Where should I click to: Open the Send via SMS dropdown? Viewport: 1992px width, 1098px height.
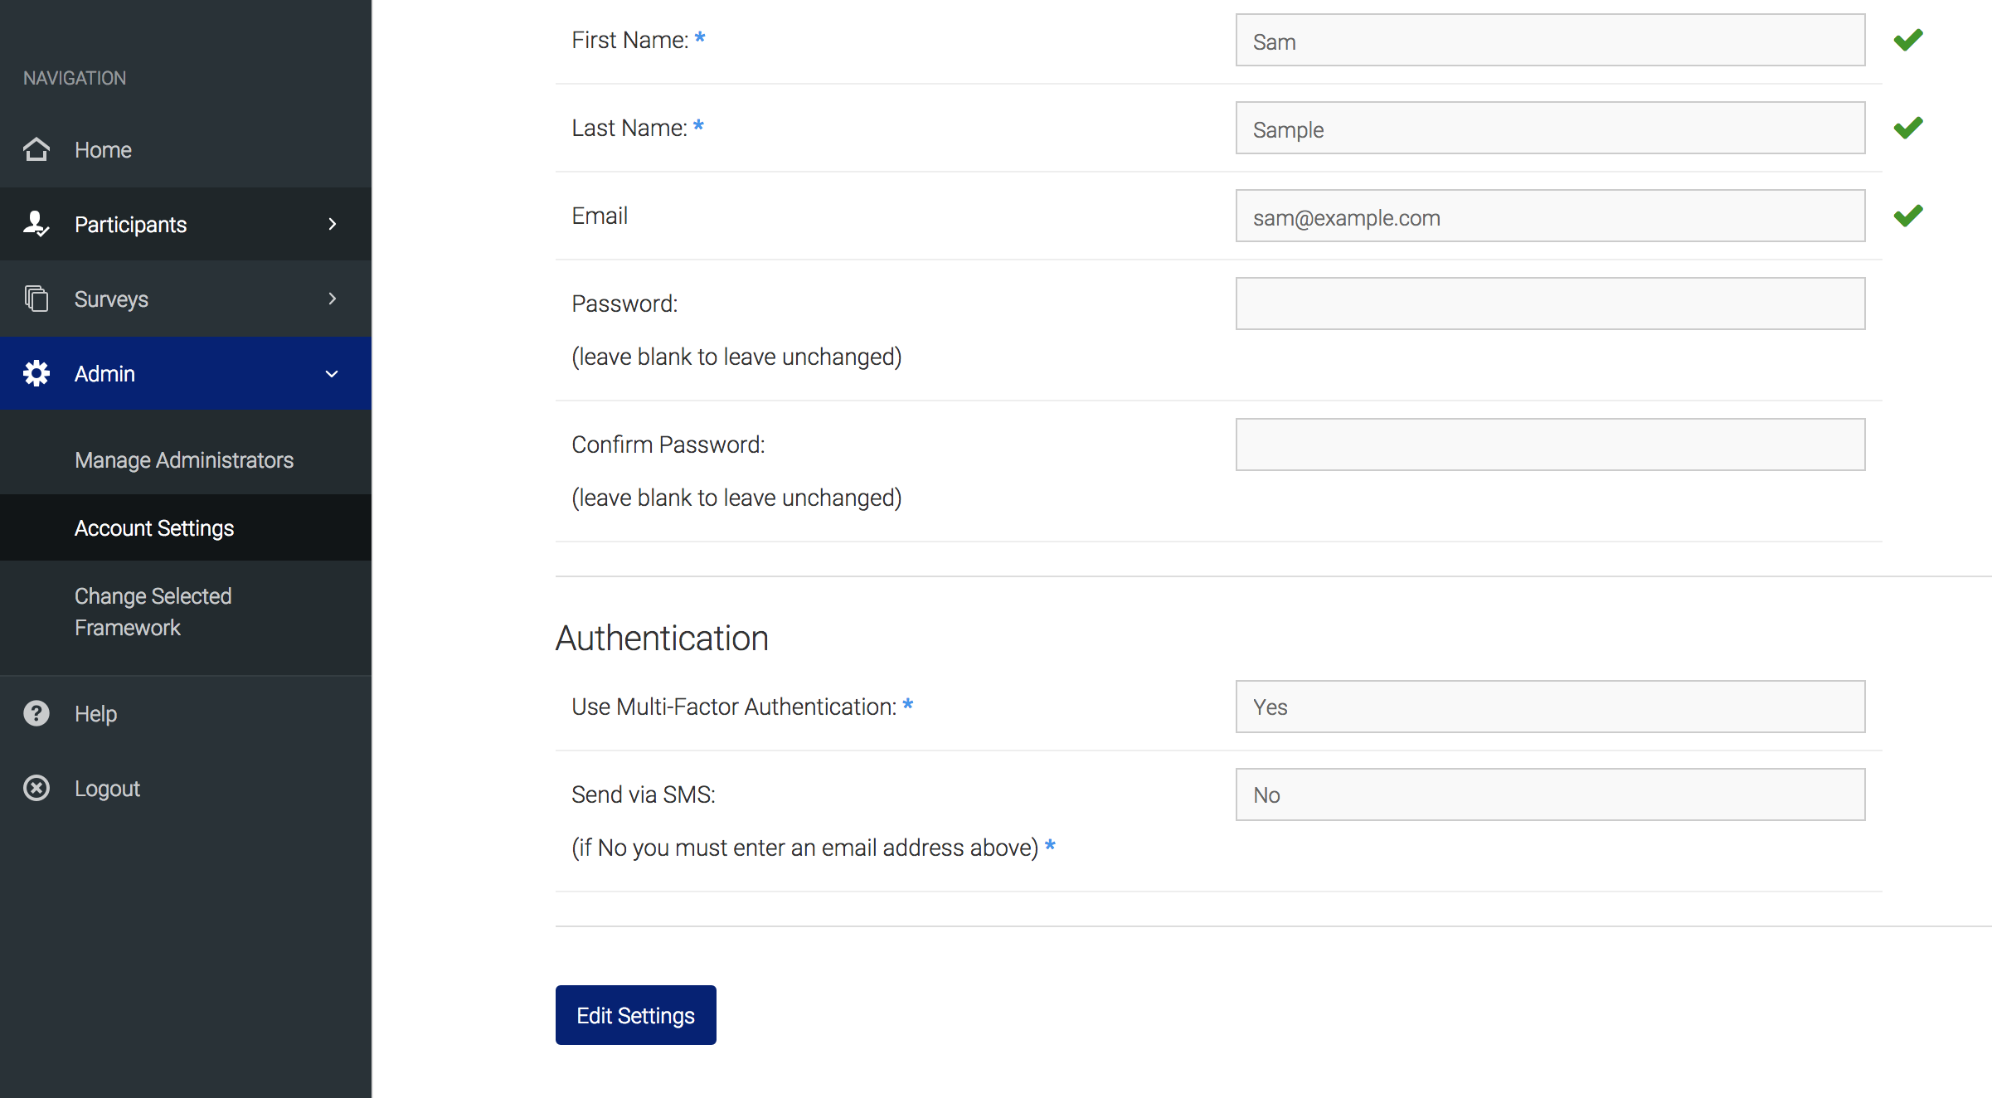click(1550, 794)
